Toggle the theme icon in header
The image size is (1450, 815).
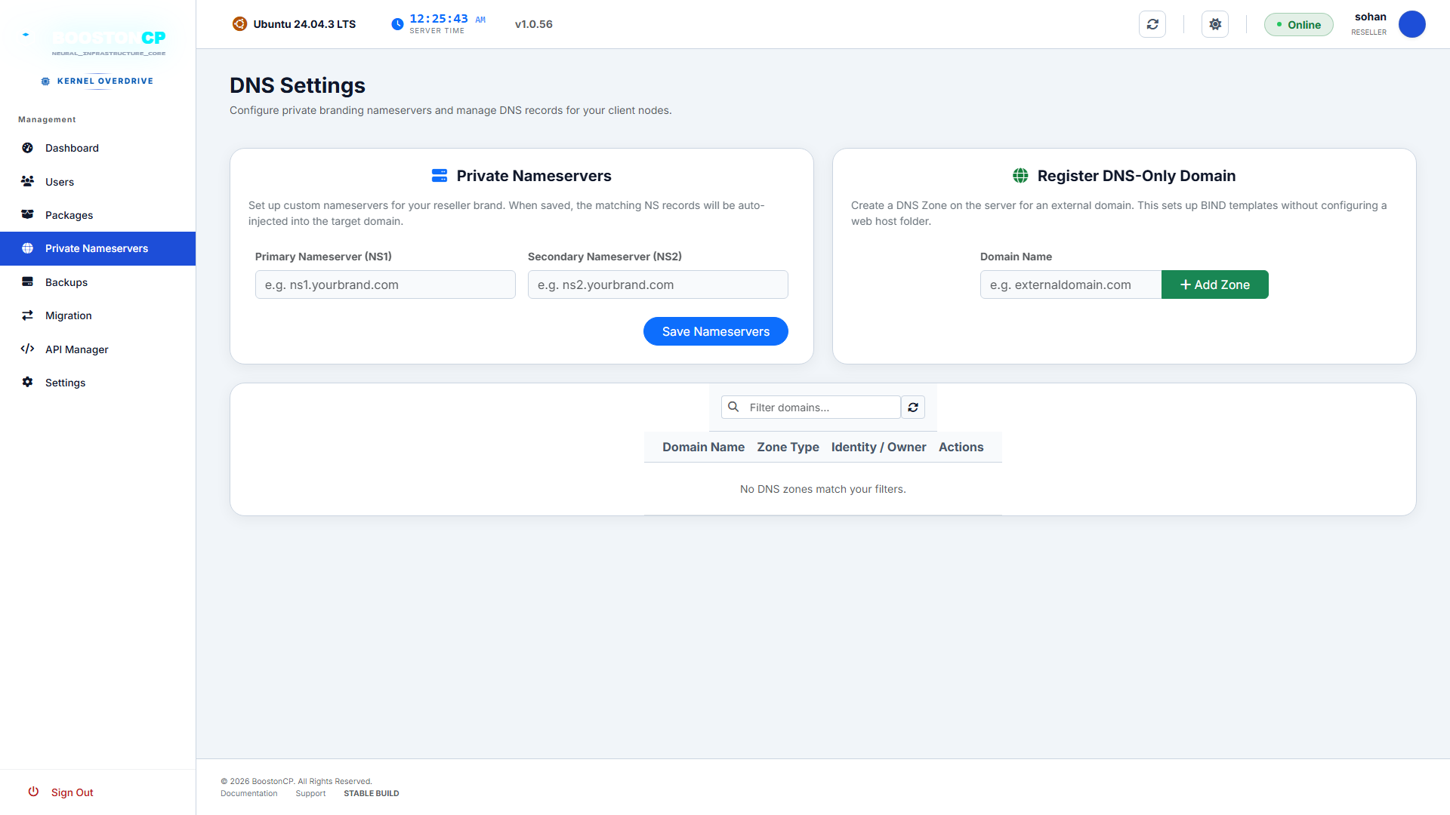(x=1215, y=24)
